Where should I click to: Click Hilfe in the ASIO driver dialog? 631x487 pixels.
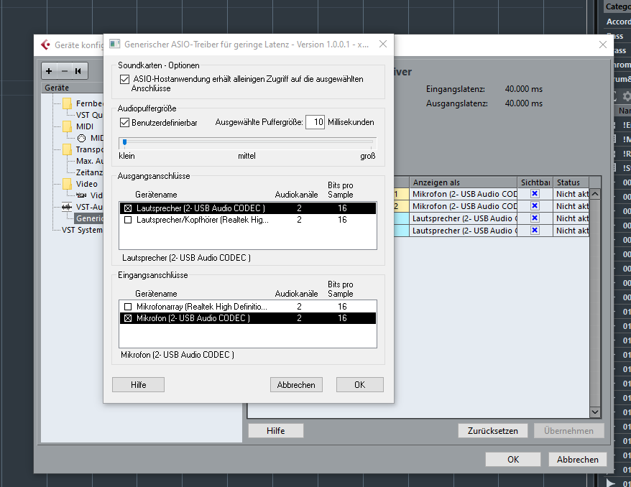click(138, 384)
